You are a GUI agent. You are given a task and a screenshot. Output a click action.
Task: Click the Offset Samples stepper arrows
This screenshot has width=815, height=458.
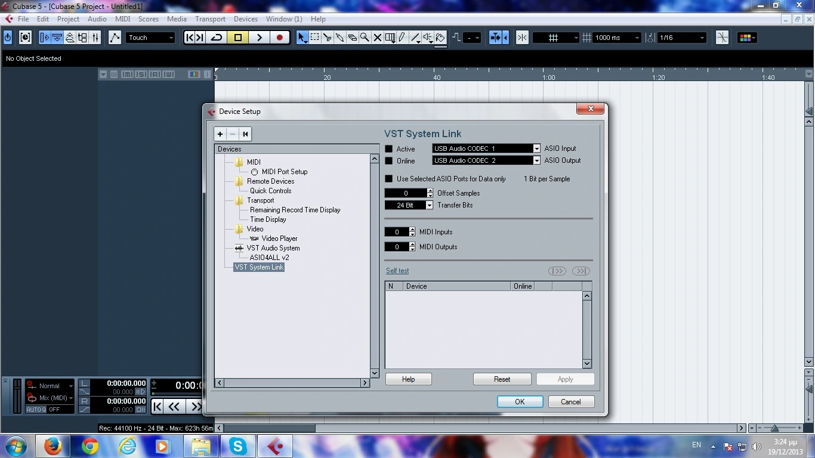430,193
